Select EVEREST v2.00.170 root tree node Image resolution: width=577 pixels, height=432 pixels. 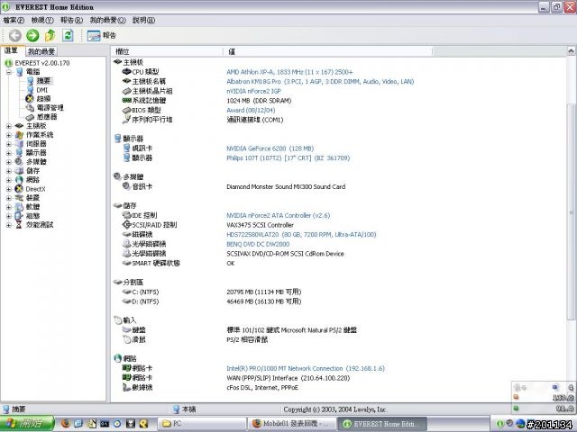coord(42,63)
